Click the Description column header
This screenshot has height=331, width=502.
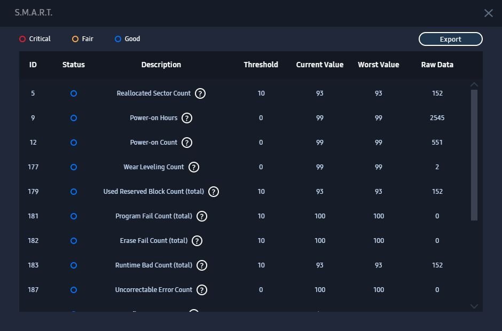pos(161,65)
